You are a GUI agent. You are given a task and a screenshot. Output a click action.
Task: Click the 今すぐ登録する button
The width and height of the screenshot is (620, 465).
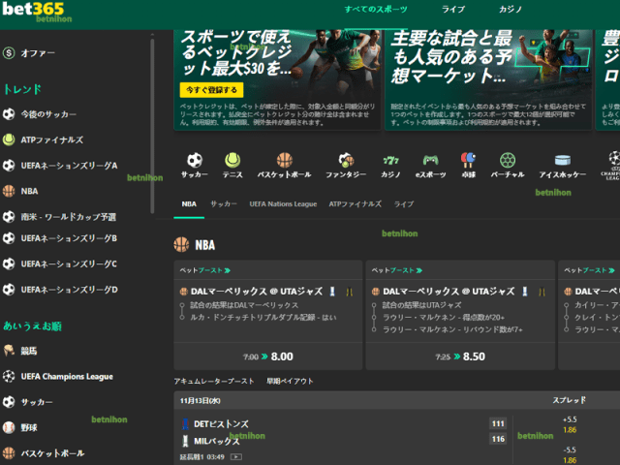[211, 90]
